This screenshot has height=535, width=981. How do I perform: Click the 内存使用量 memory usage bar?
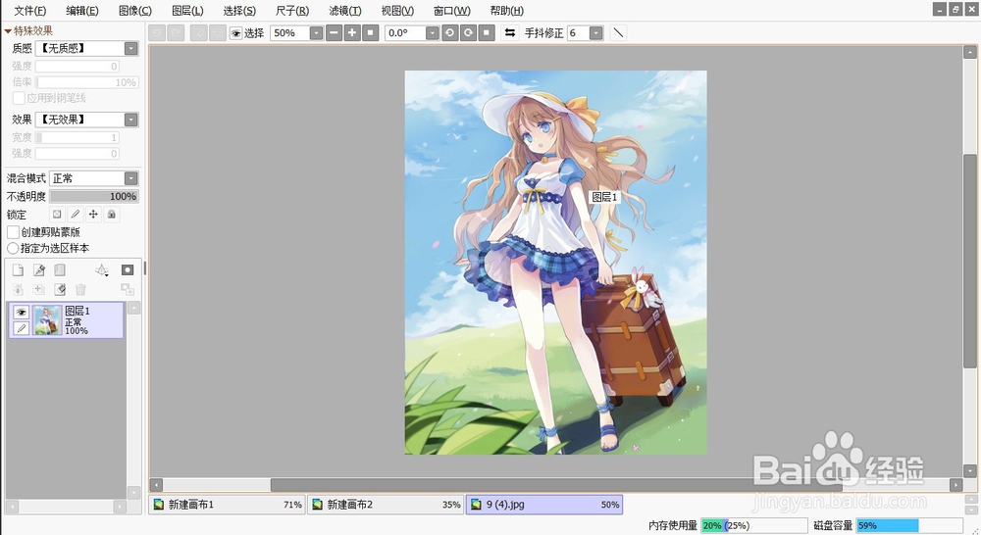[x=753, y=525]
